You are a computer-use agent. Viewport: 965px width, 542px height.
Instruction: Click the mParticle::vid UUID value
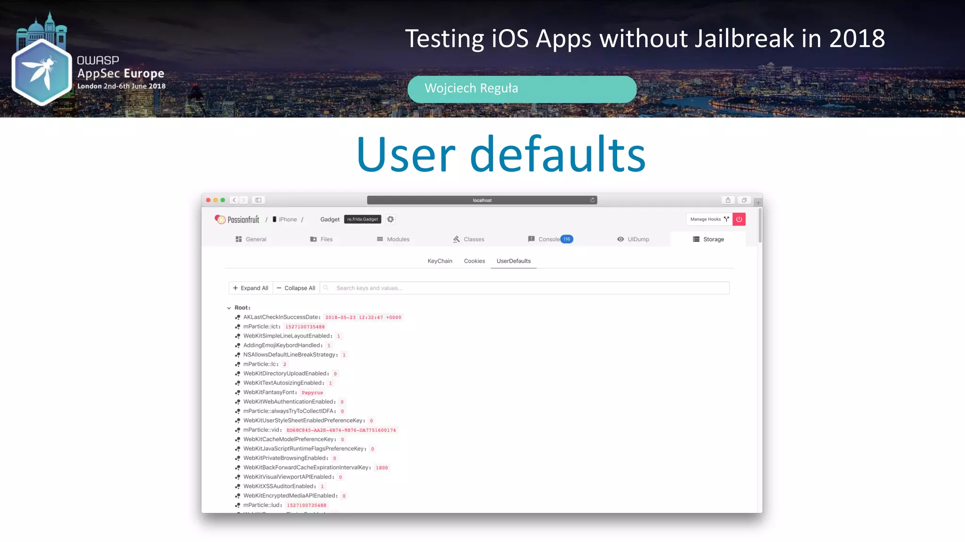pyautogui.click(x=341, y=430)
